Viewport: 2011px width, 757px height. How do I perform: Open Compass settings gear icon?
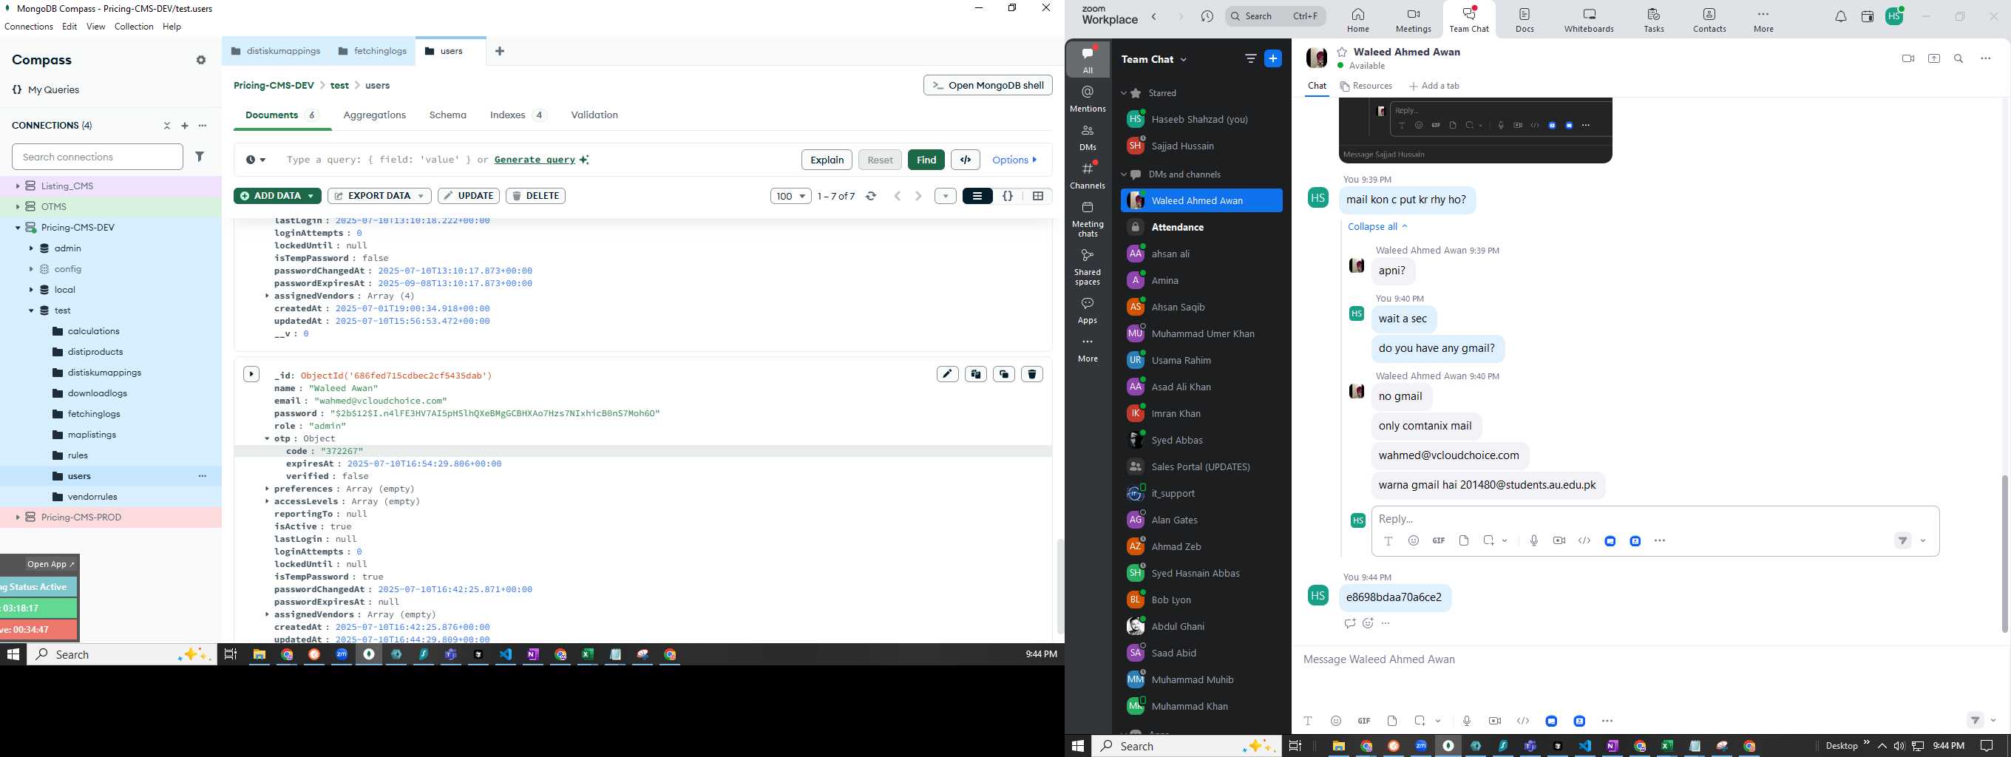pos(201,60)
